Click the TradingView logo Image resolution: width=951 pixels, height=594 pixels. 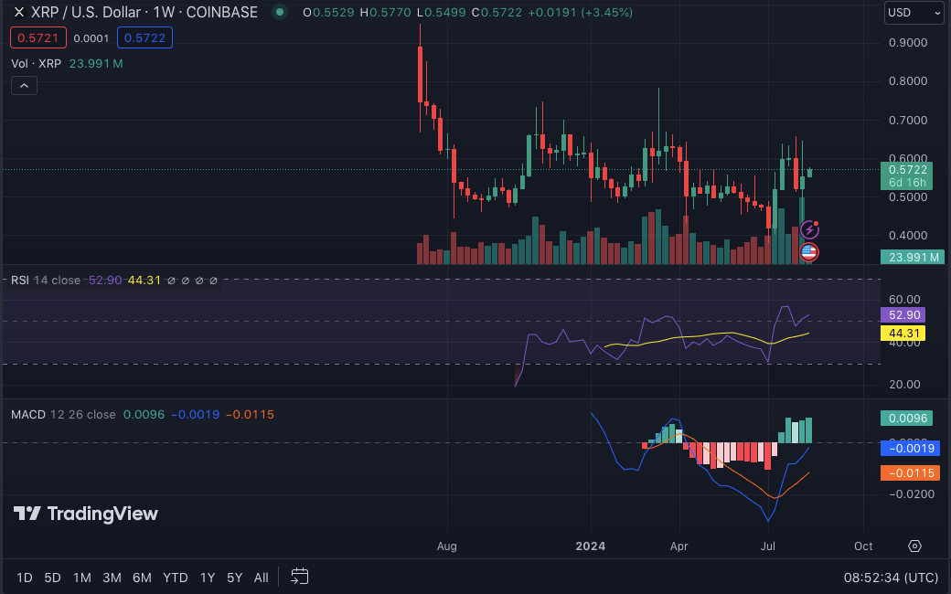(85, 514)
